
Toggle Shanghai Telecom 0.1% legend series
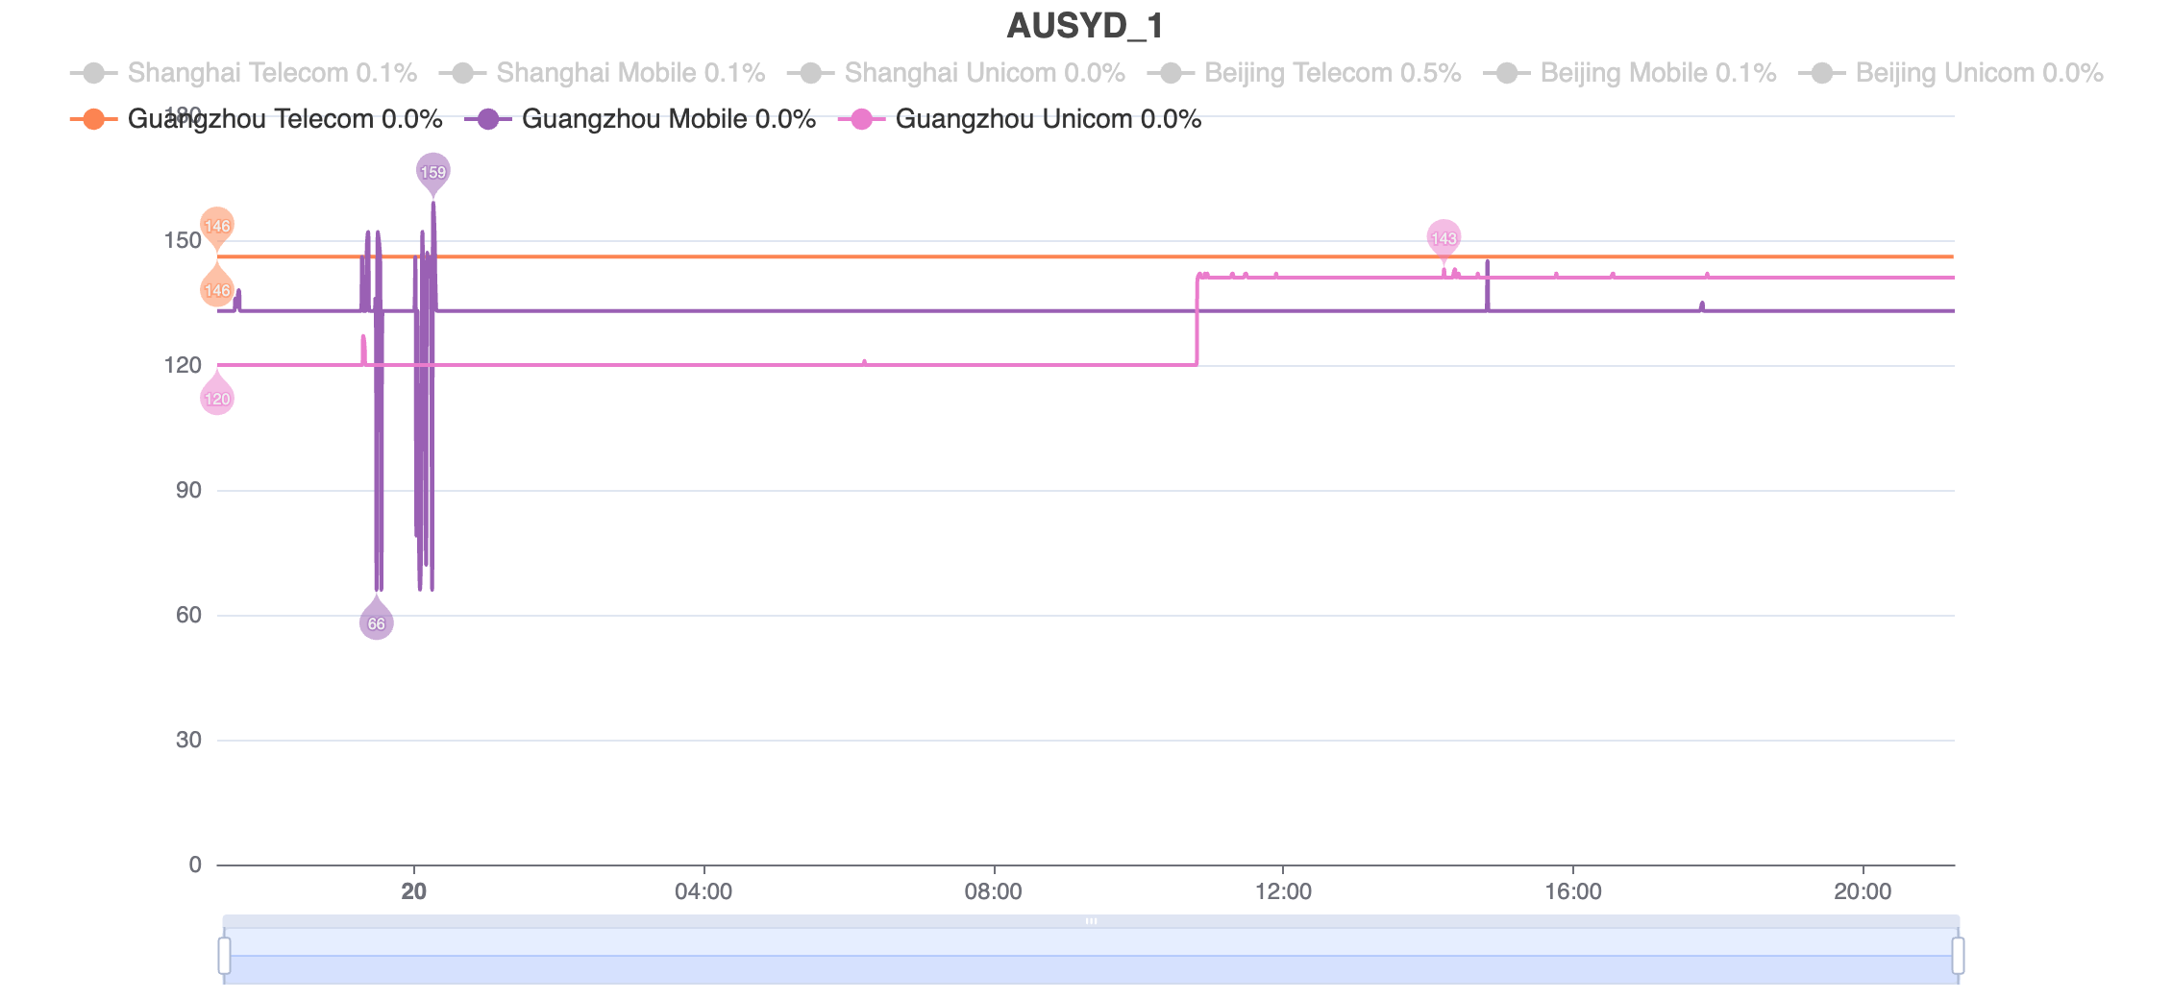[x=244, y=73]
